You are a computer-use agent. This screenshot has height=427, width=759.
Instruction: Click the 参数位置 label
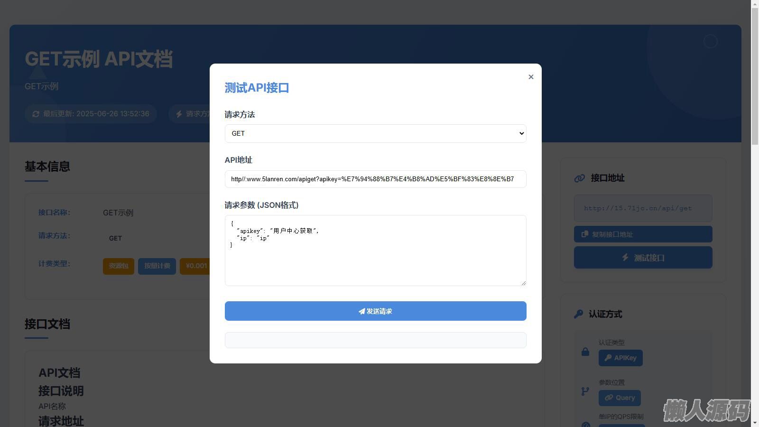click(x=611, y=382)
